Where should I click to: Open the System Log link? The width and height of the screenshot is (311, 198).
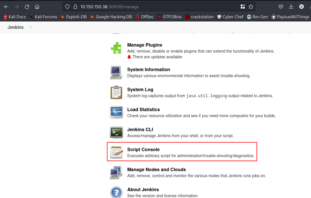(140, 89)
